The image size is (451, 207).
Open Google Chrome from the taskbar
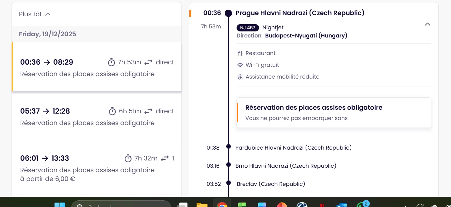point(222,205)
